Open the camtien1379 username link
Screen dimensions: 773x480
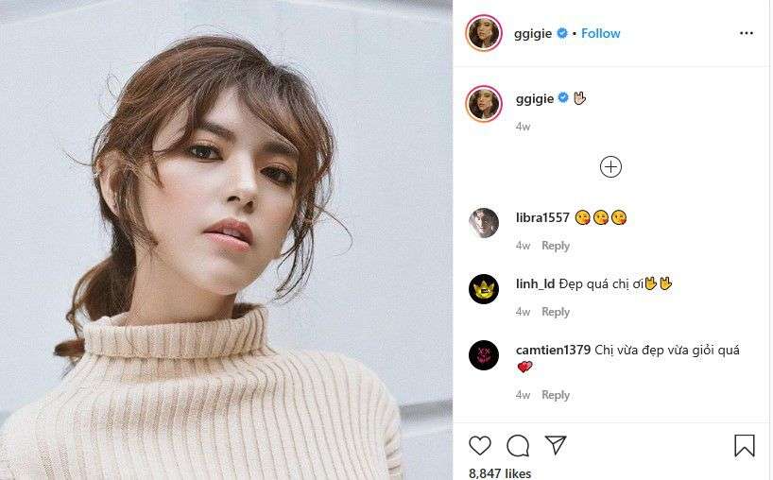553,350
